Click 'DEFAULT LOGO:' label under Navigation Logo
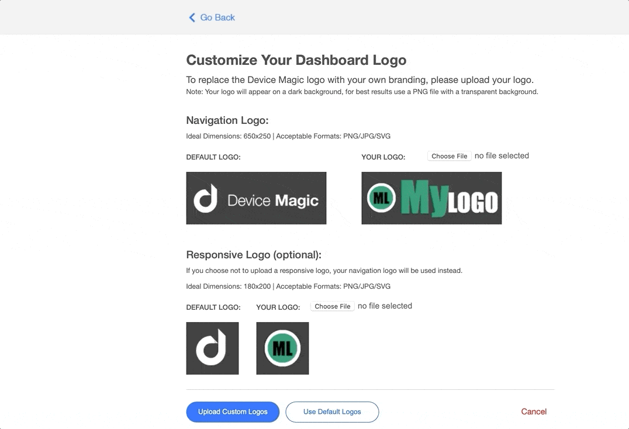The height and width of the screenshot is (429, 629). [213, 157]
